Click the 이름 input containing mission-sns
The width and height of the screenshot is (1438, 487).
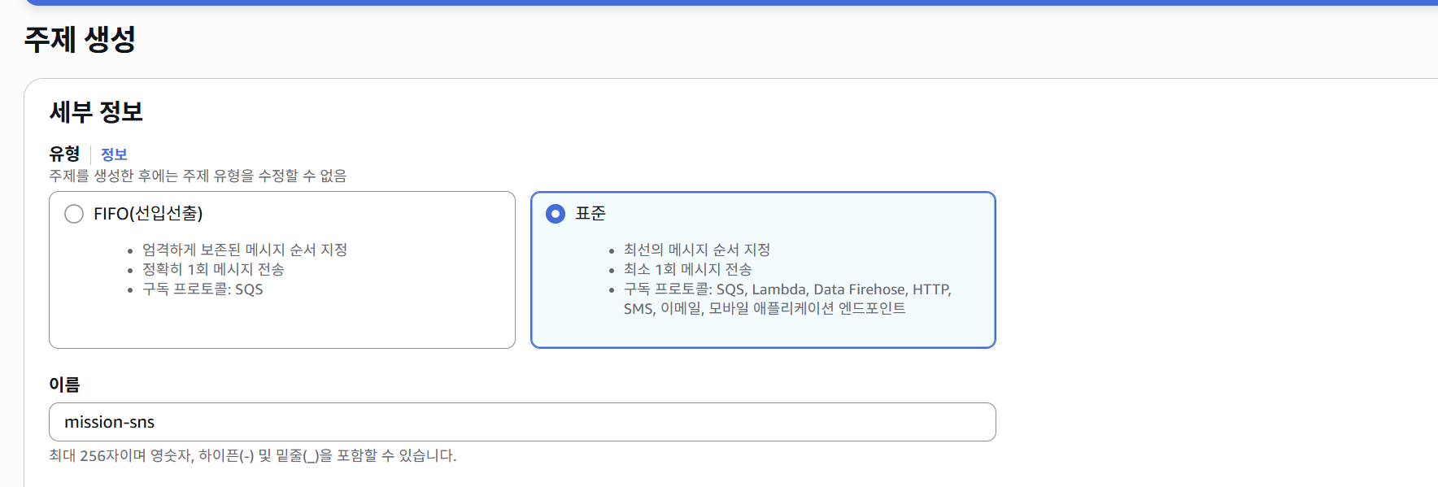click(x=521, y=422)
